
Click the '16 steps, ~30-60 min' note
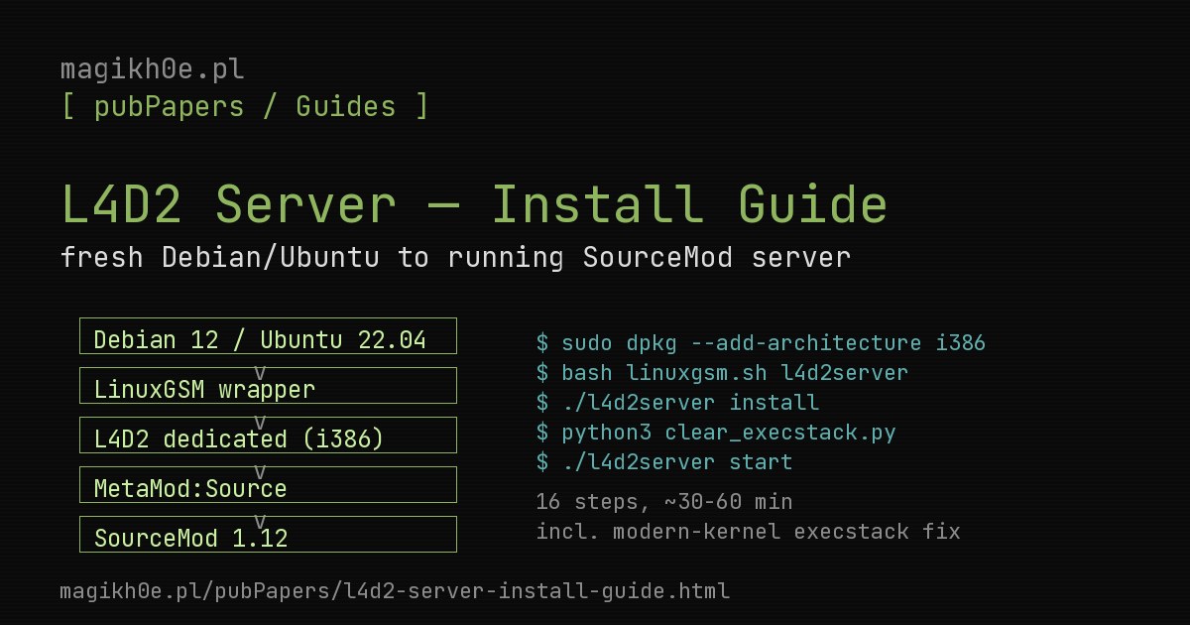coord(664,501)
